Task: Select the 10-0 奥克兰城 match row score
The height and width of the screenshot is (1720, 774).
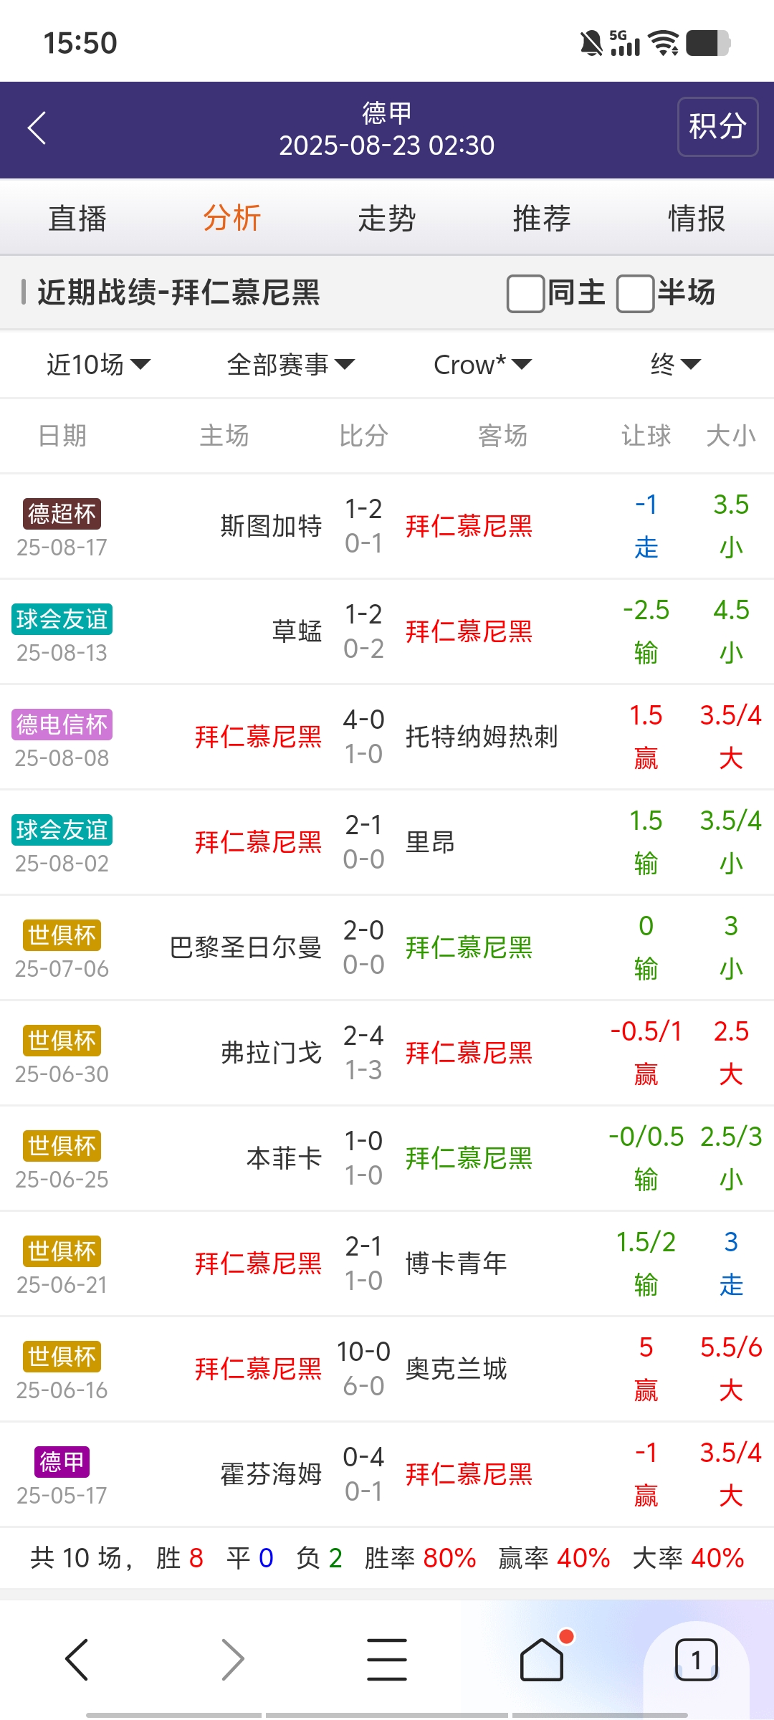Action: click(x=363, y=1352)
